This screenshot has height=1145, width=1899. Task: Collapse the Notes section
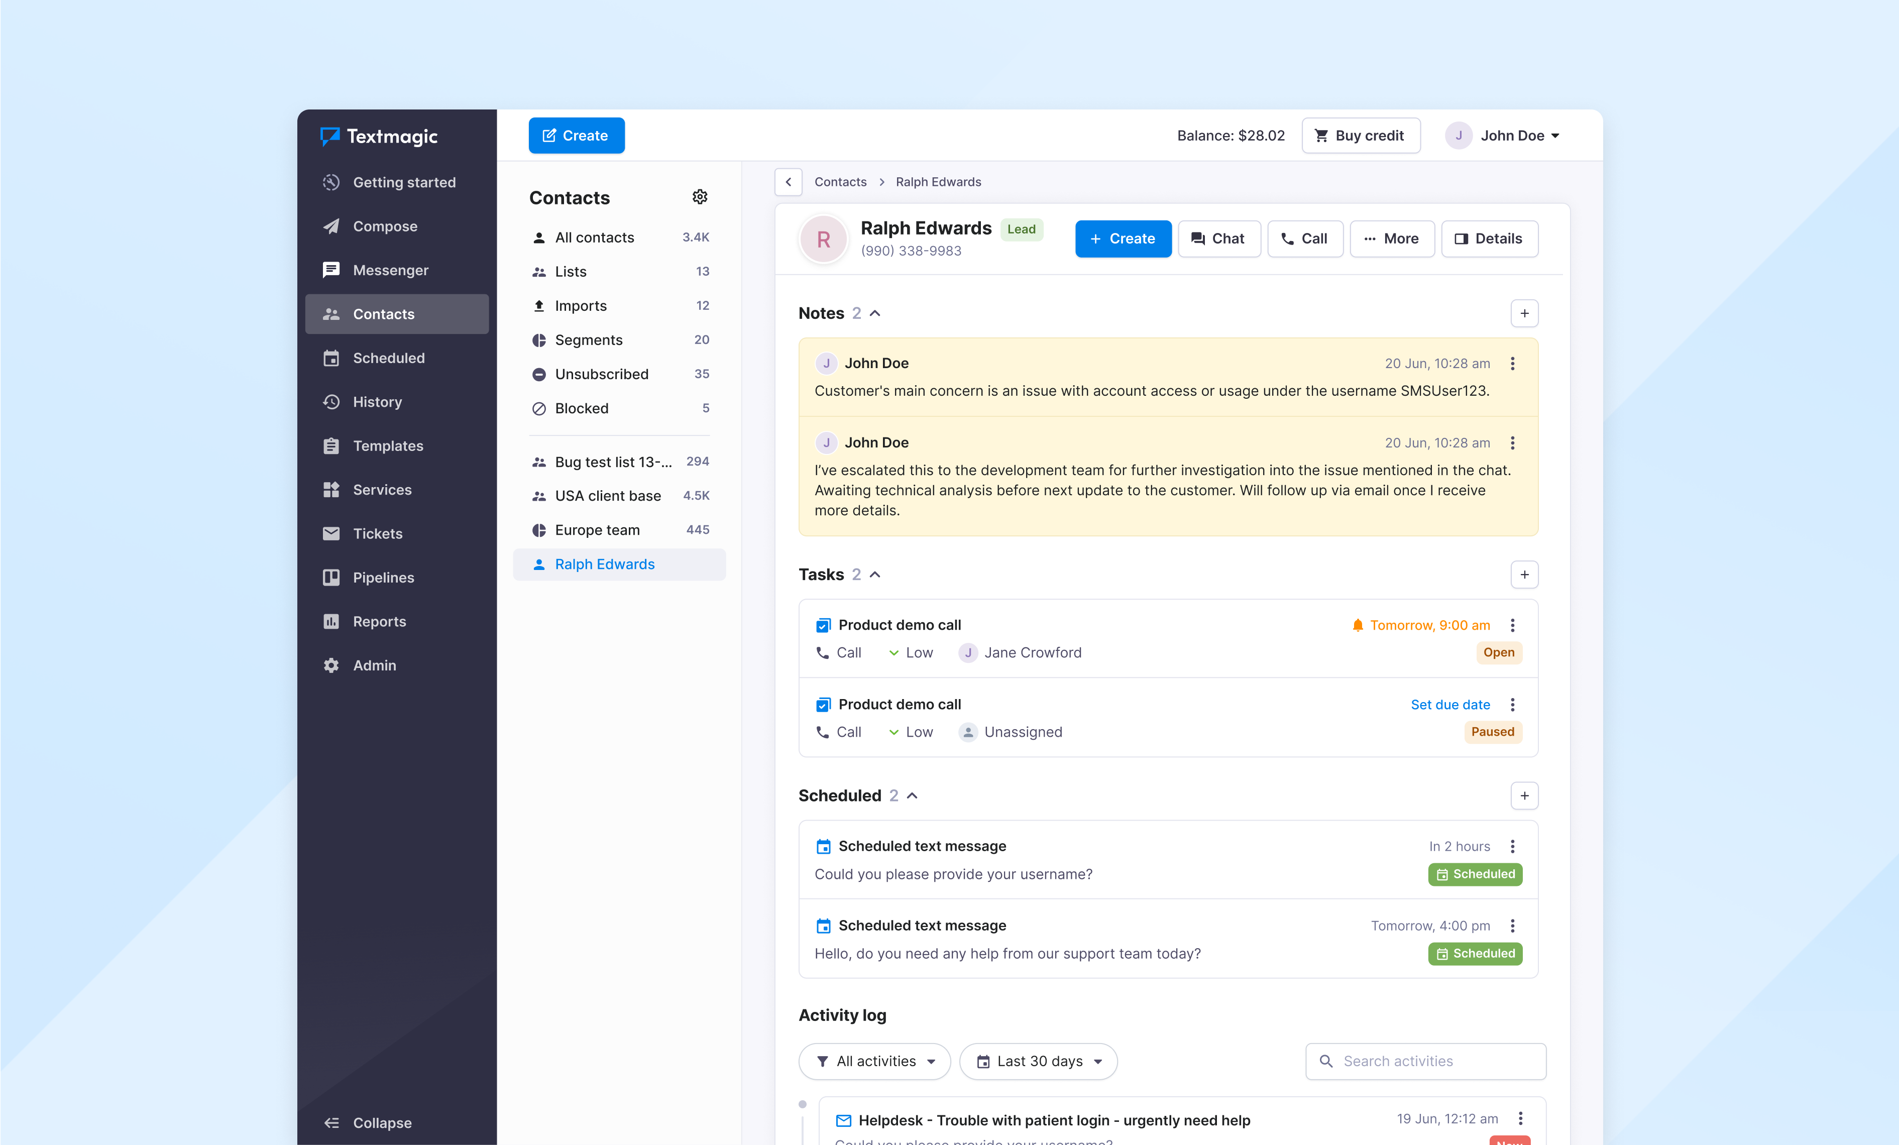(x=875, y=313)
